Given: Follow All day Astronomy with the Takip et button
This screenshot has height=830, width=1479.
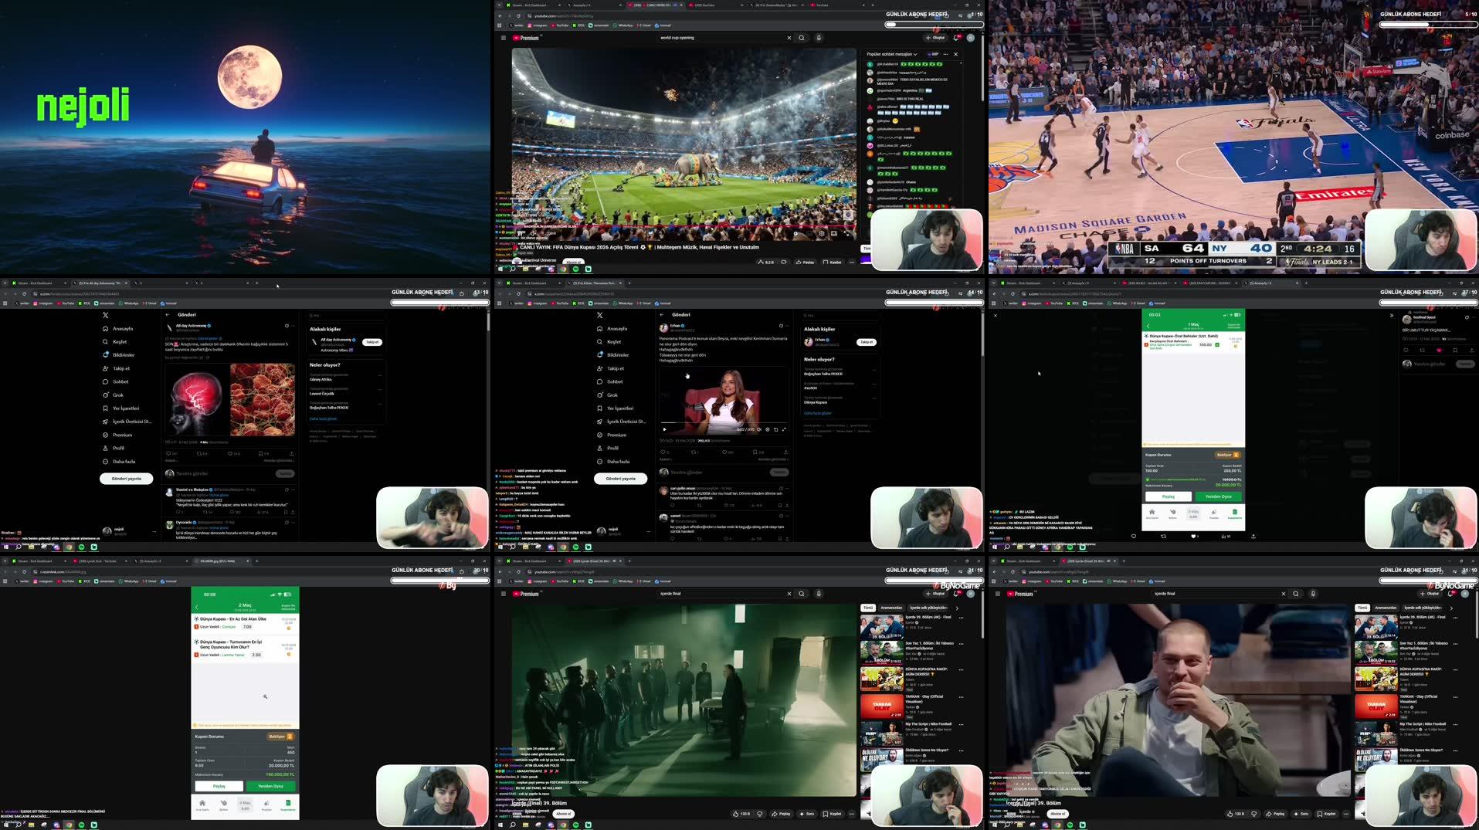Looking at the screenshot, I should click(372, 342).
